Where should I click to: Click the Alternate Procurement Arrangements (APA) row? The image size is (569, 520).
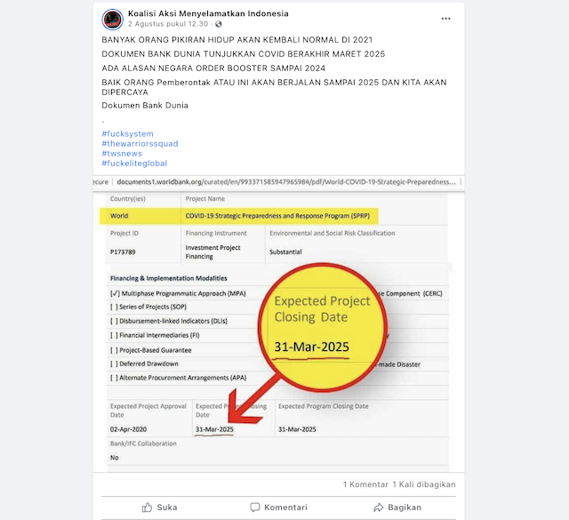click(178, 378)
